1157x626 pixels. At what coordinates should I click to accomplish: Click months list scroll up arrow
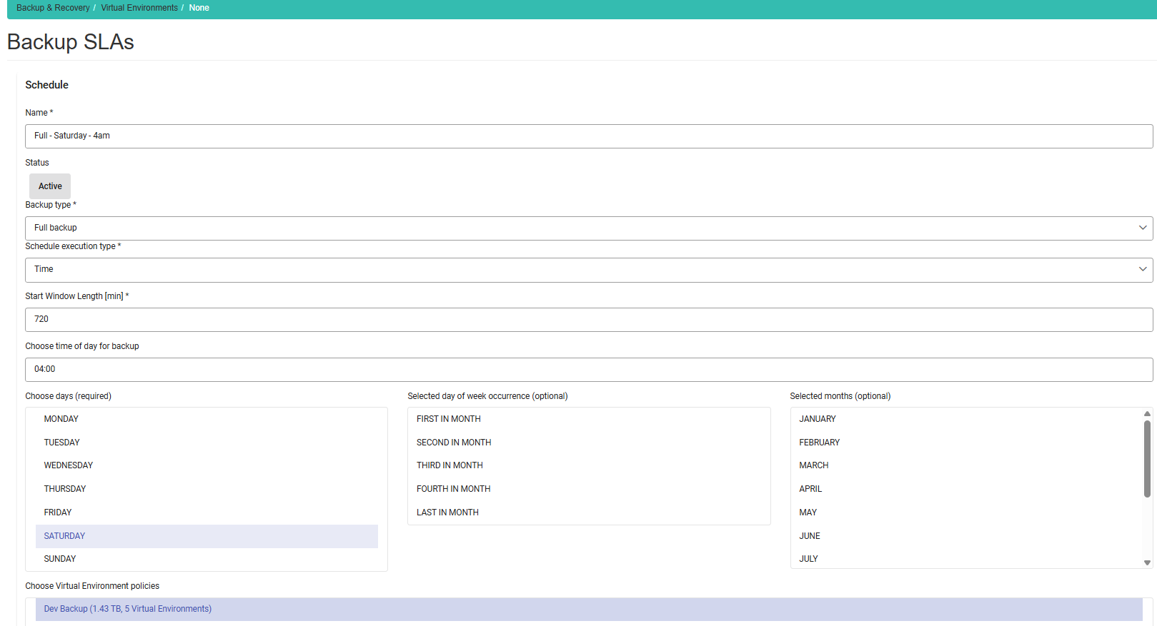click(x=1147, y=414)
